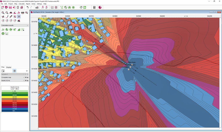Open the Calculate menu
The image size is (222, 132).
22,4
